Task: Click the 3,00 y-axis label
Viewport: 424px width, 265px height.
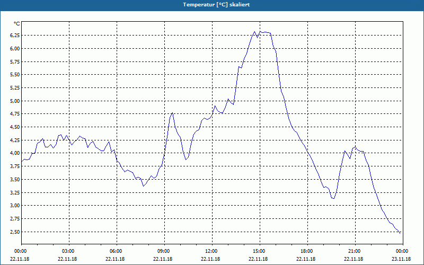Action: pos(15,206)
